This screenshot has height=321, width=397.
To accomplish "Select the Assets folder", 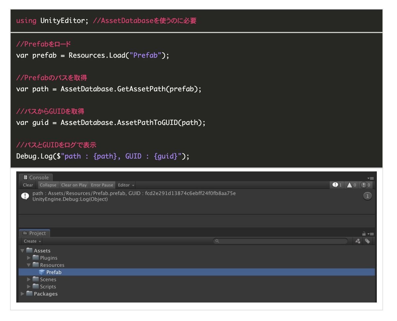I will [x=42, y=251].
